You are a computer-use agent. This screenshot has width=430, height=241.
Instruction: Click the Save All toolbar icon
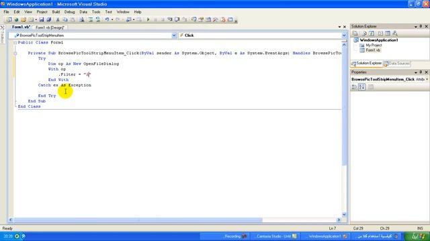(49, 19)
